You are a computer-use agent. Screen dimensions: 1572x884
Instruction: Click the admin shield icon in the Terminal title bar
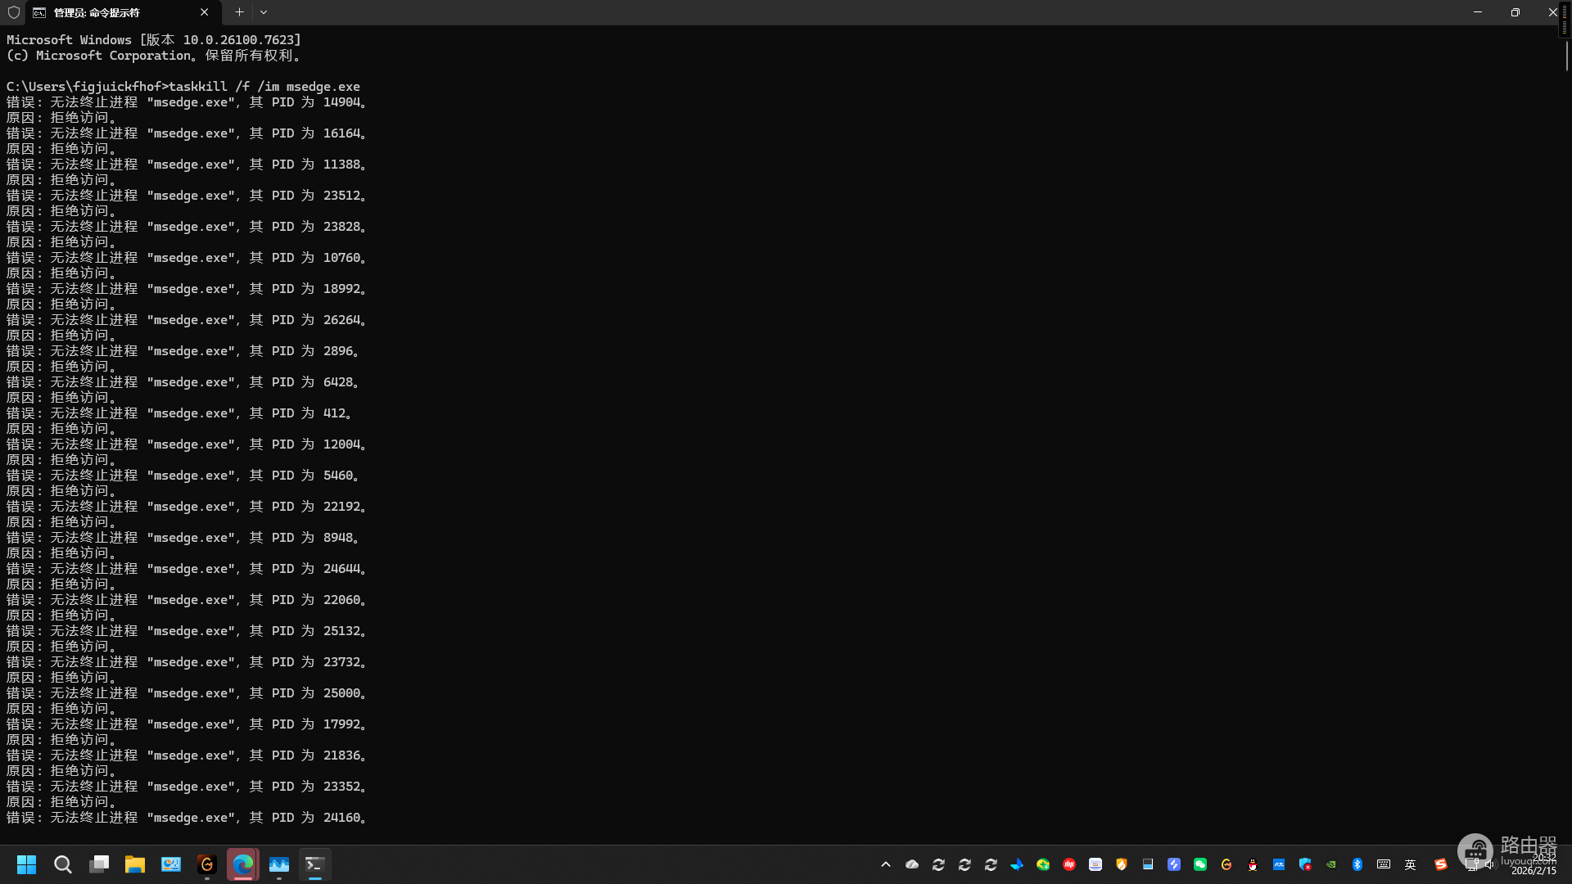click(x=13, y=12)
